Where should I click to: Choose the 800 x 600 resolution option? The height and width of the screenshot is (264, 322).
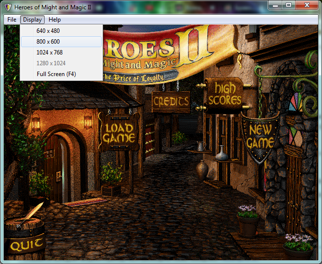[61, 42]
